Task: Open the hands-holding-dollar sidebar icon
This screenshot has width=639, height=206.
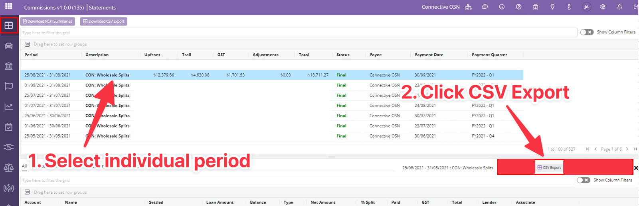Action: pos(9,188)
